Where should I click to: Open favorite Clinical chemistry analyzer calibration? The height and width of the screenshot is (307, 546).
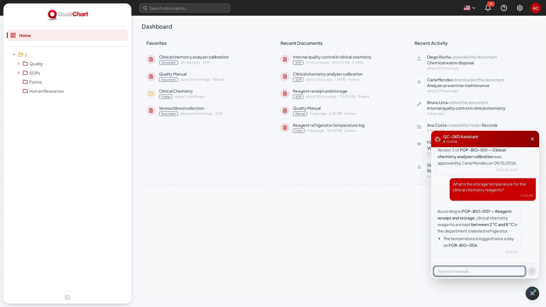pos(194,57)
